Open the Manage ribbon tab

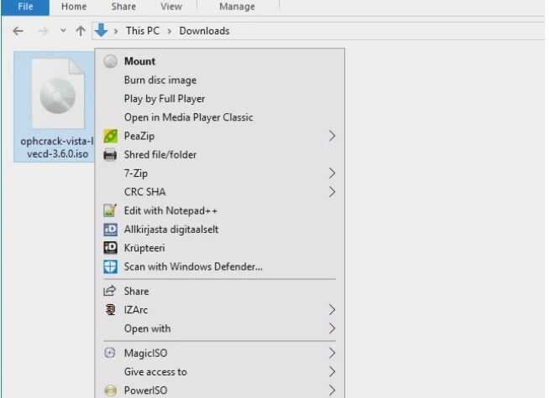(237, 7)
